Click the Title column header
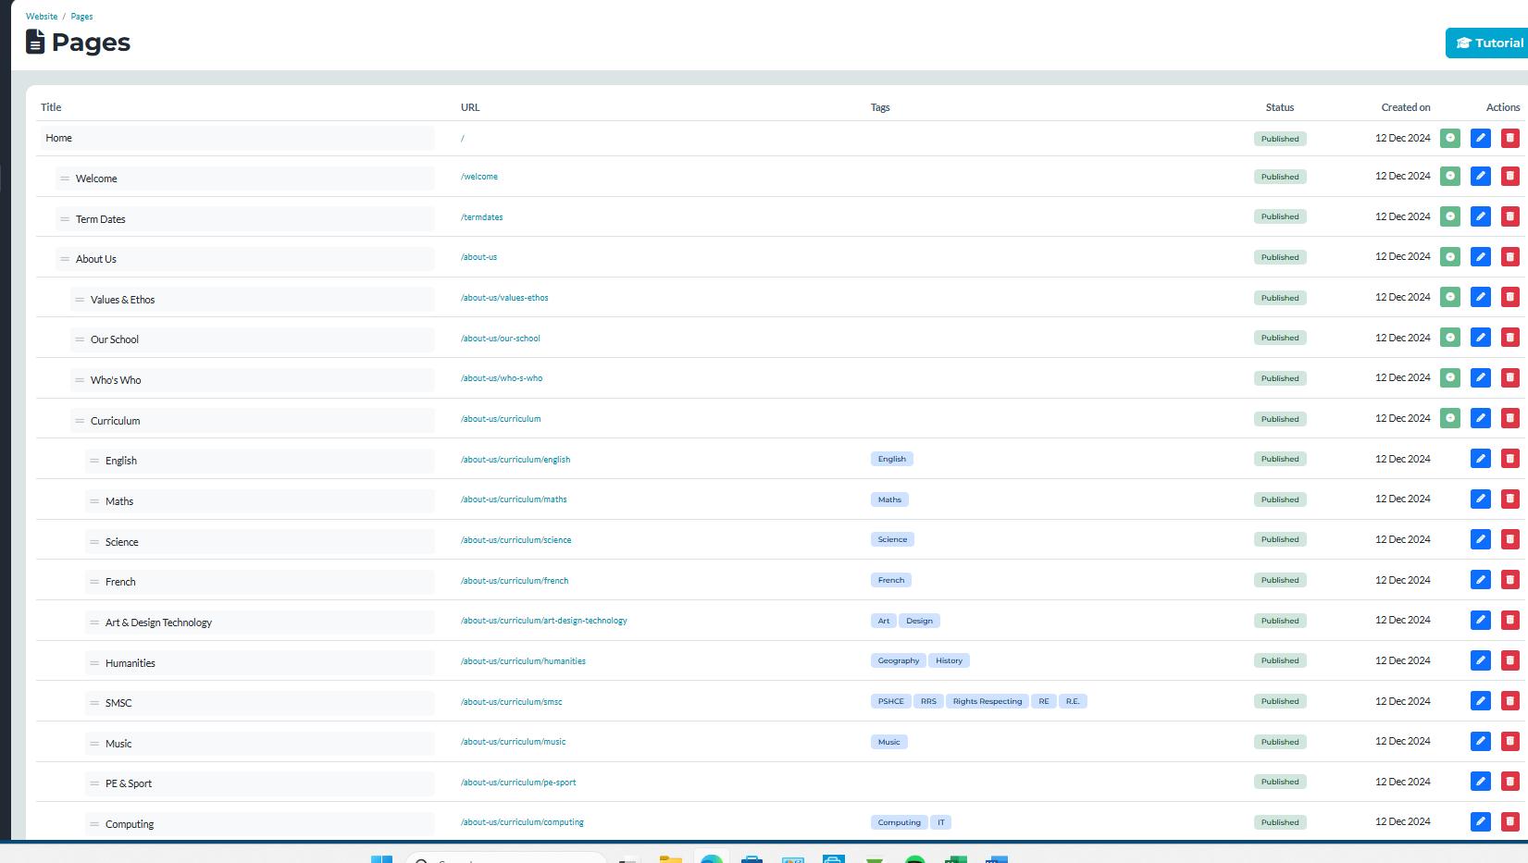The width and height of the screenshot is (1528, 863). click(51, 107)
